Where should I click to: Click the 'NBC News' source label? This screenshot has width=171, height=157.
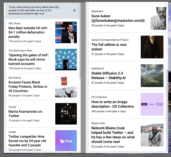click(14, 23)
